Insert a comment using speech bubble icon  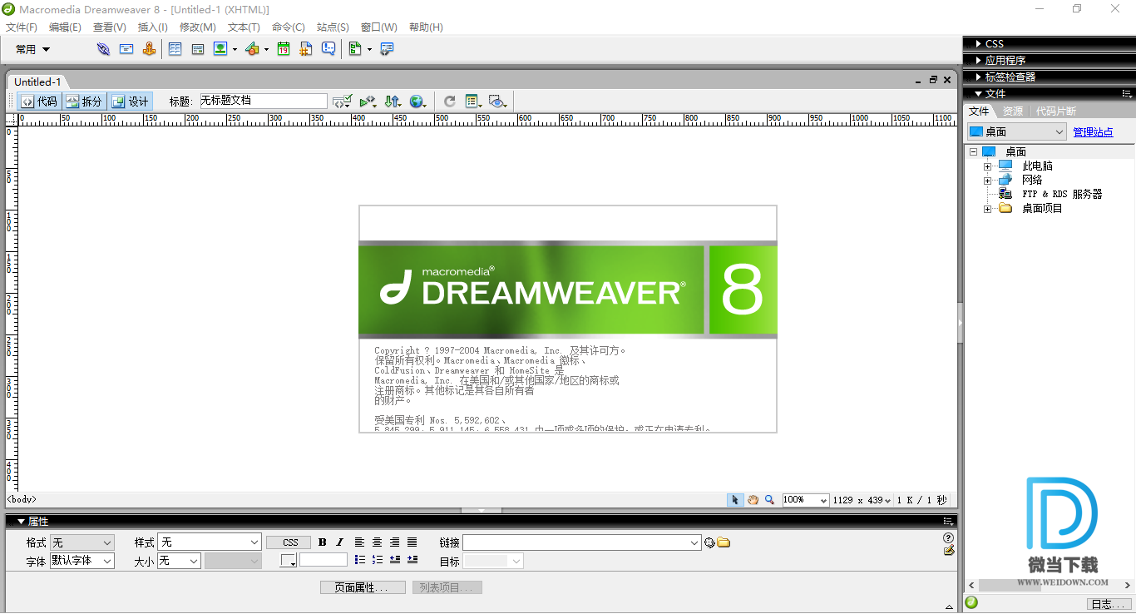click(x=328, y=49)
